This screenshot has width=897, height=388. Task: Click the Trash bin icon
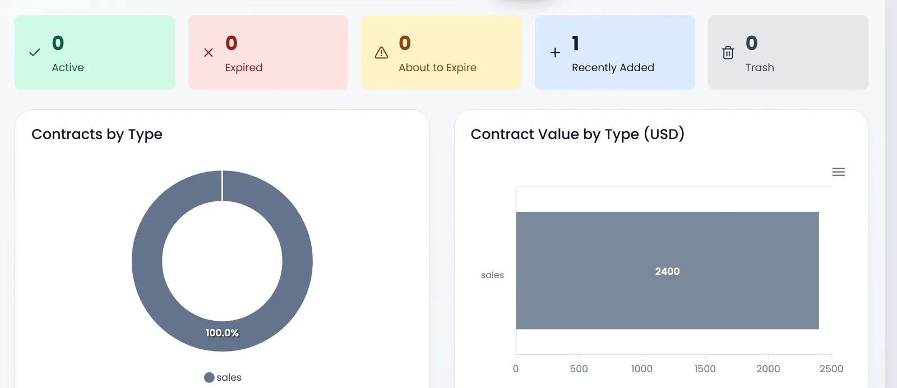click(x=728, y=53)
